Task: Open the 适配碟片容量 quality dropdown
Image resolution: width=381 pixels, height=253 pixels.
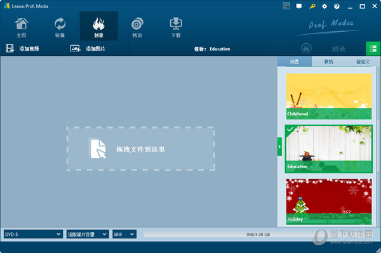Action: pos(88,234)
